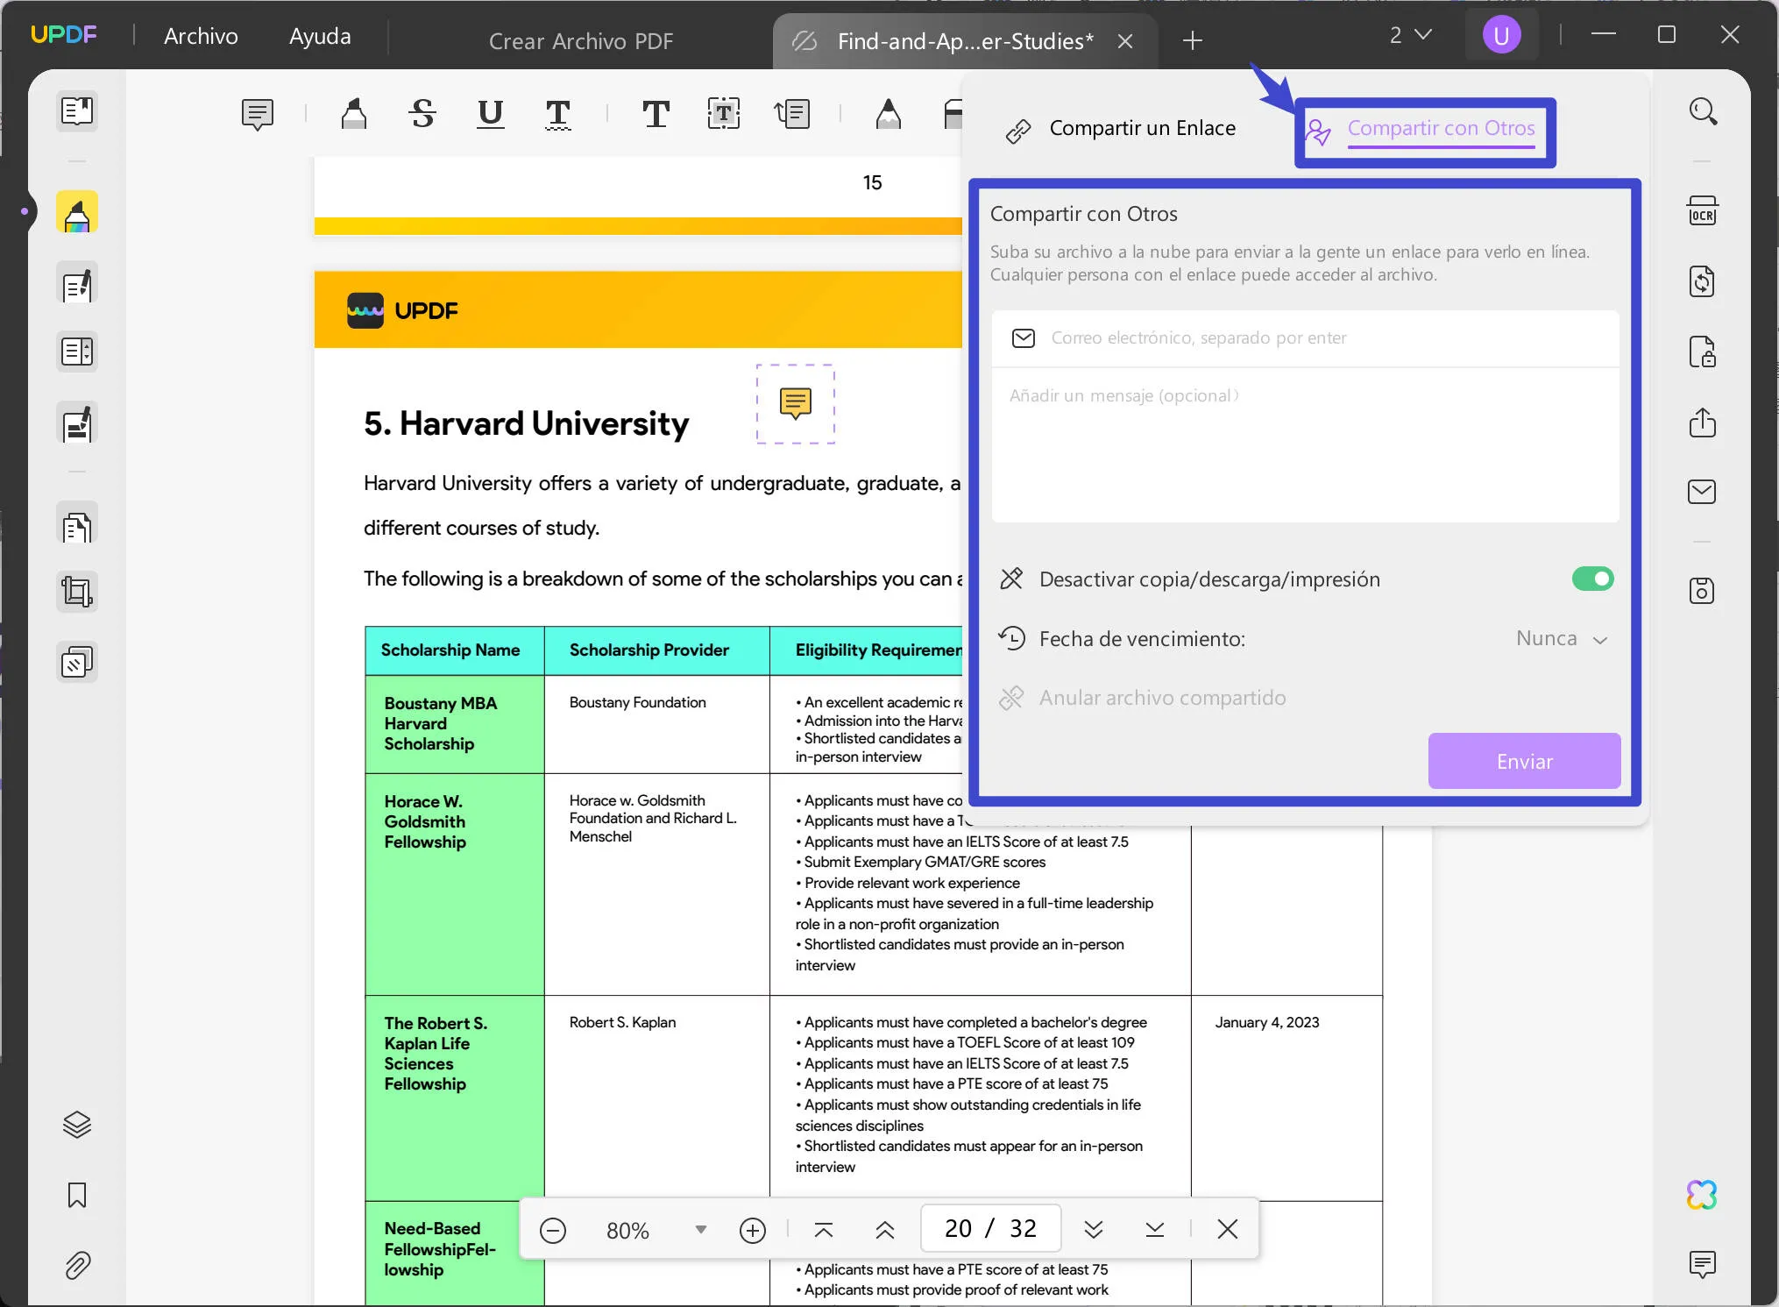Go to last page arrow
The height and width of the screenshot is (1307, 1779).
coord(1155,1230)
